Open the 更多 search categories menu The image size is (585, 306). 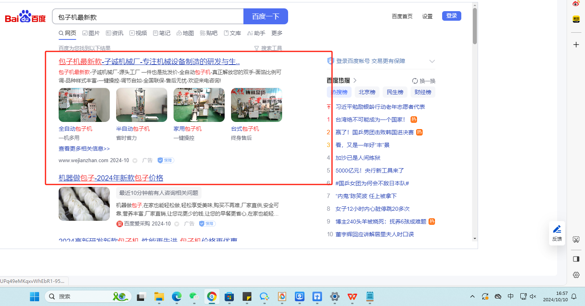click(x=277, y=33)
